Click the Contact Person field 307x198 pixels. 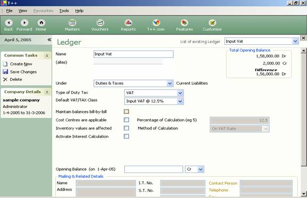(x=266, y=183)
